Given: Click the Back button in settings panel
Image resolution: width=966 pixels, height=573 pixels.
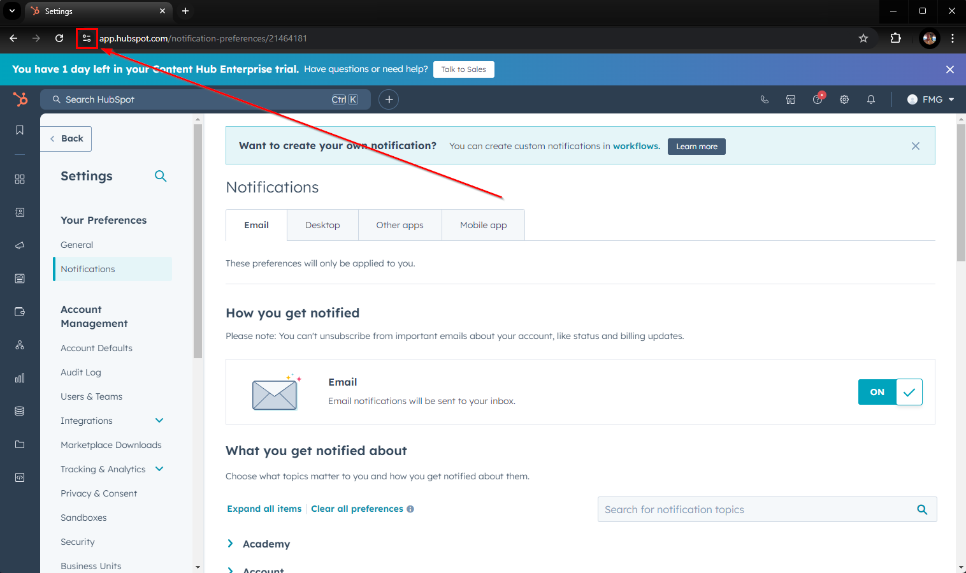Looking at the screenshot, I should click(66, 139).
